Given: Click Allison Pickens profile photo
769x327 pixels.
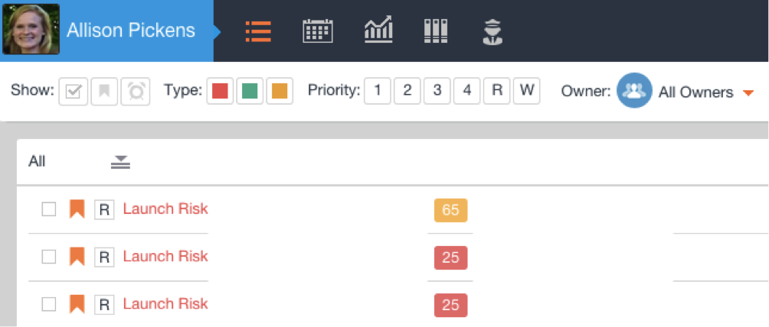Looking at the screenshot, I should click(31, 31).
